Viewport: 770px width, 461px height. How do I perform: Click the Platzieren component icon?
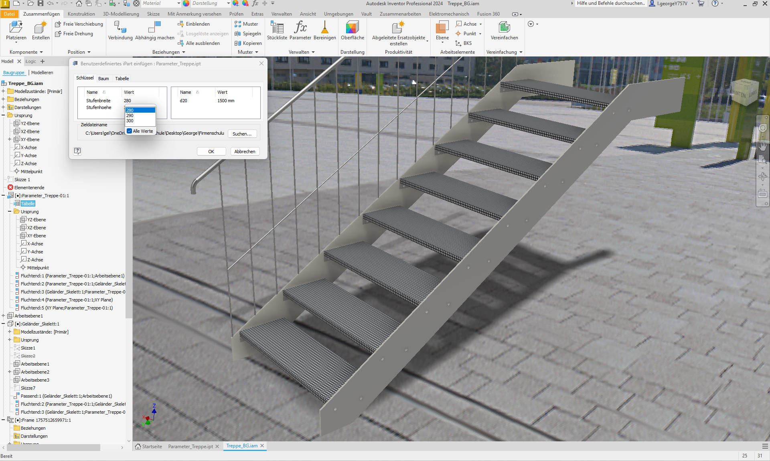[16, 28]
